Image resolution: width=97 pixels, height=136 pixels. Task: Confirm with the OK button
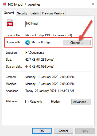(x=42, y=131)
